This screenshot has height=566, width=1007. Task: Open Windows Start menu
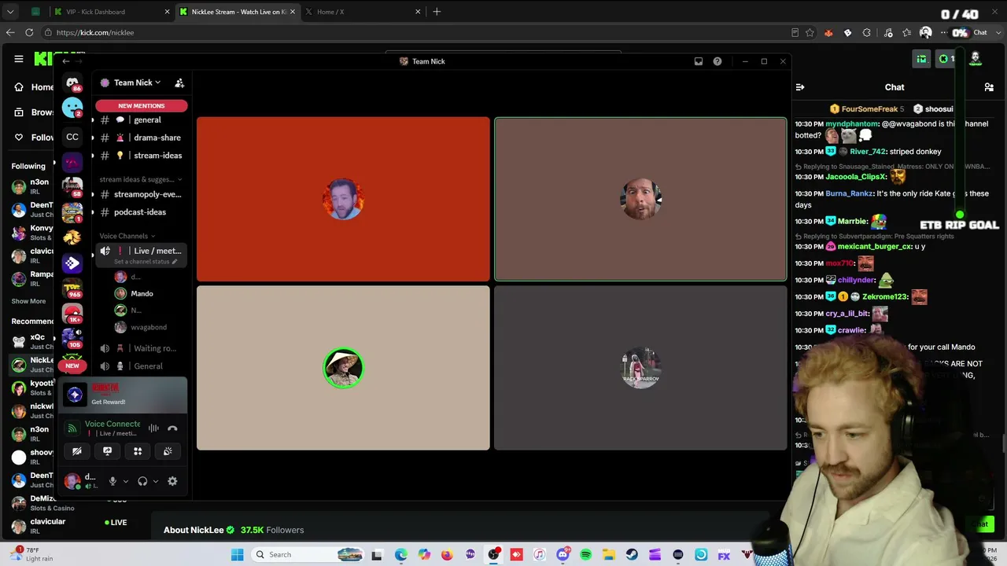(x=238, y=555)
